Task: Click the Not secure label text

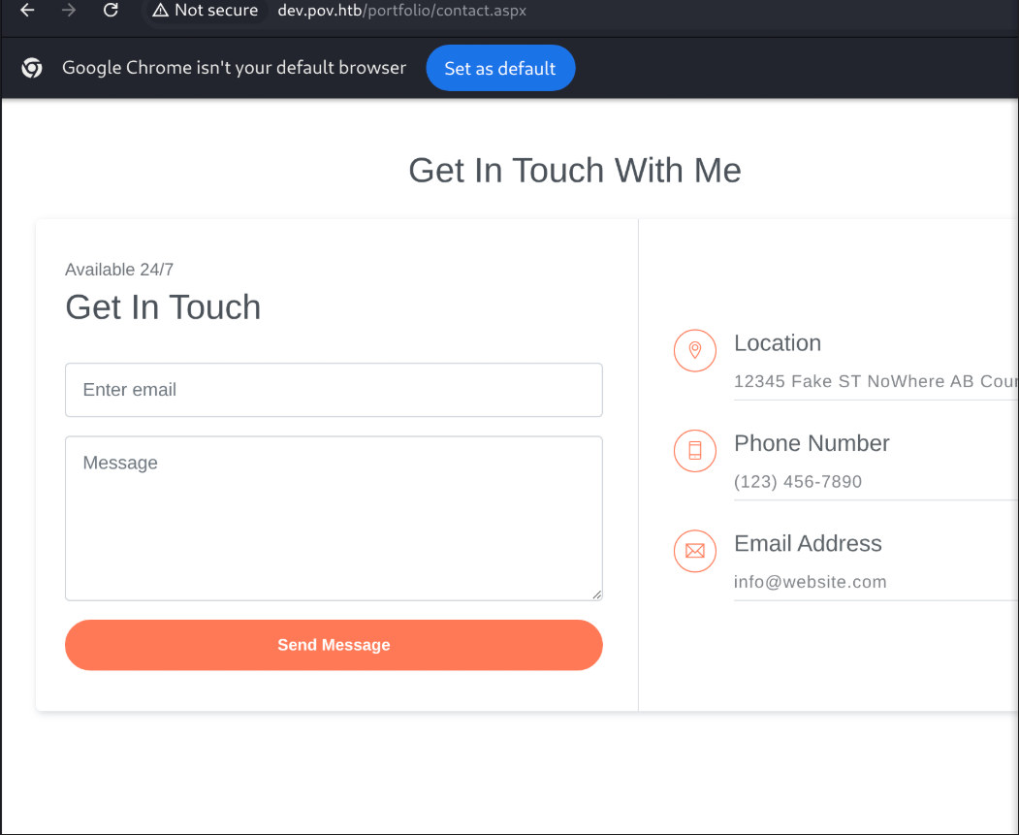Action: click(216, 11)
